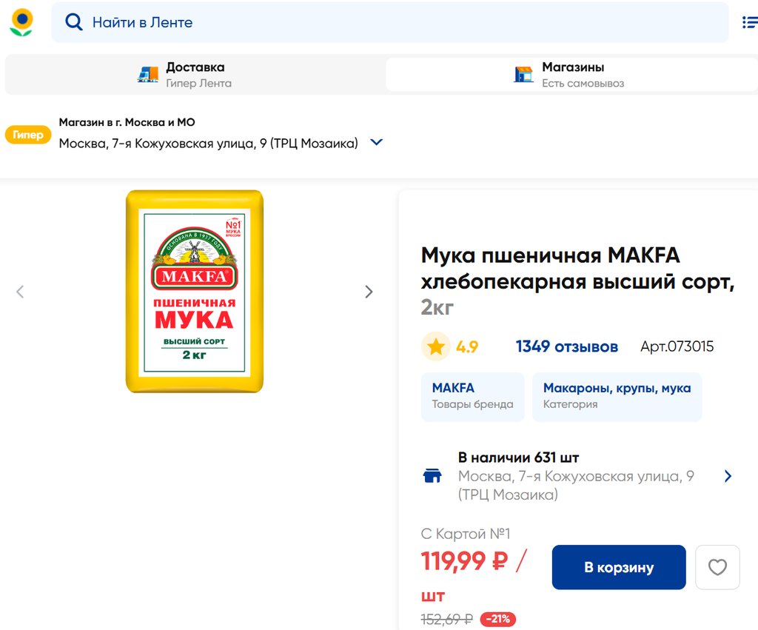This screenshot has width=758, height=630.
Task: Click the Lenta sunflower logo
Action: click(21, 22)
